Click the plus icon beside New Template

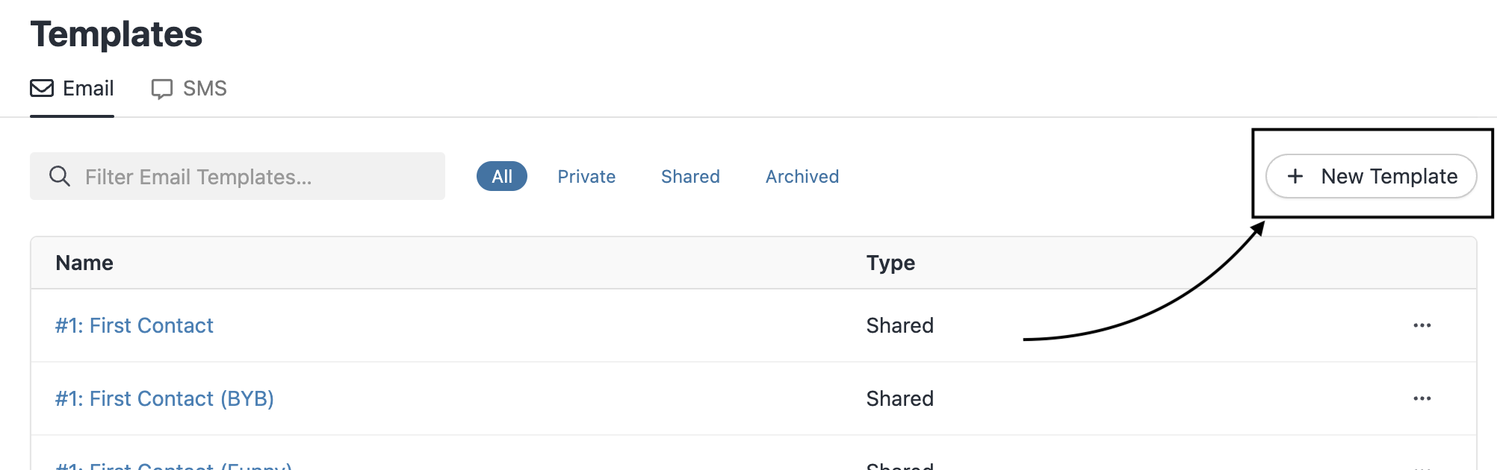point(1295,176)
